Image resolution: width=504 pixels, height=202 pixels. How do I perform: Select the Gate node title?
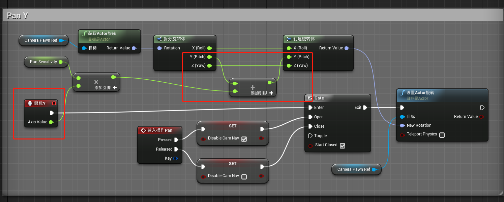pyautogui.click(x=319, y=98)
